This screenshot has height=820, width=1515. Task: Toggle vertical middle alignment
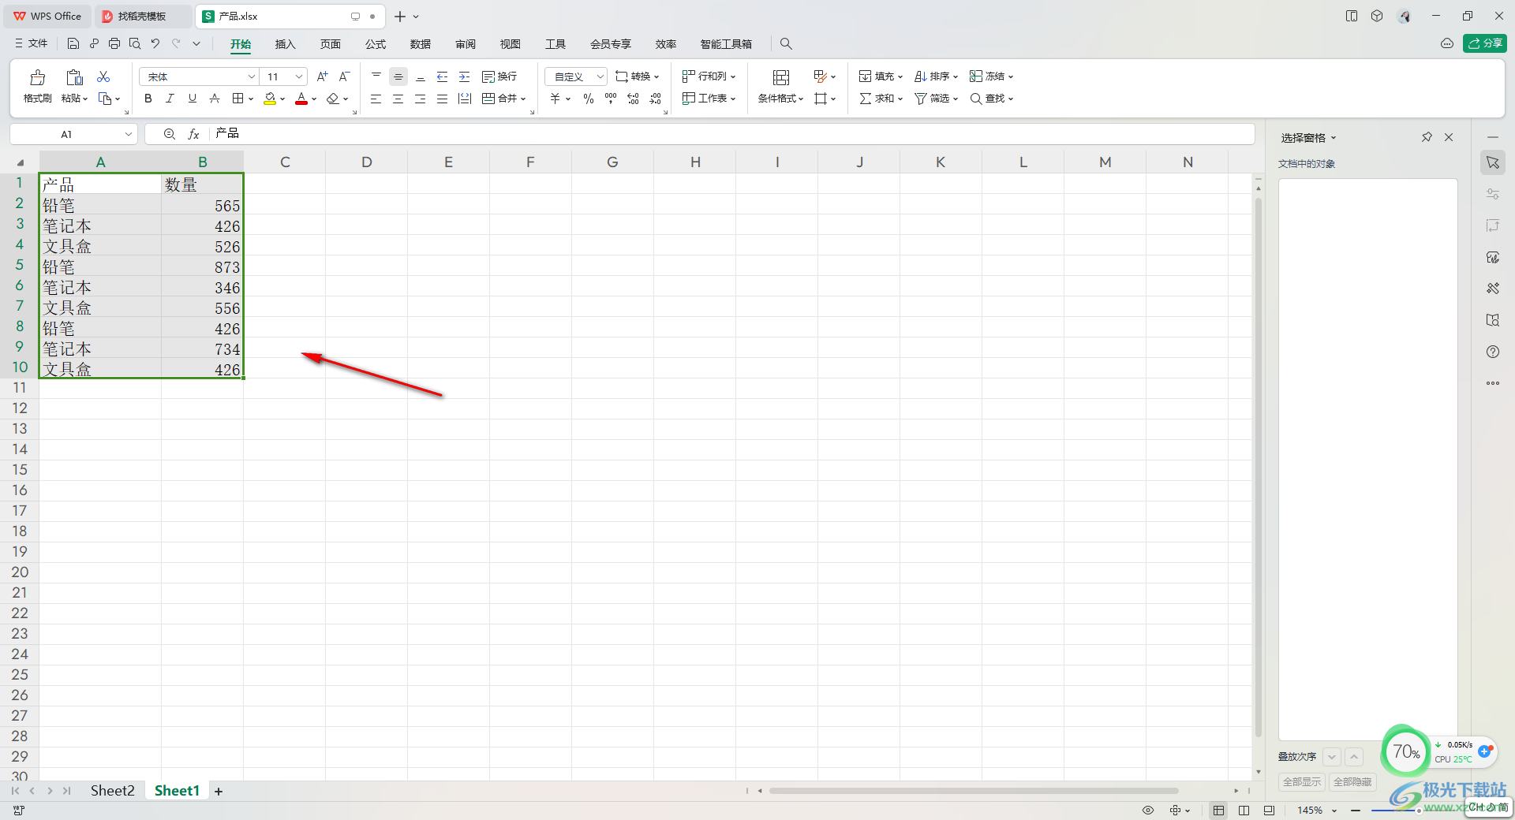pos(398,76)
